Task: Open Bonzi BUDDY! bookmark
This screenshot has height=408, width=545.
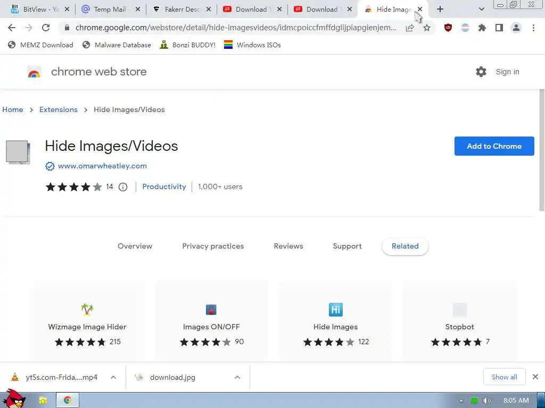Action: 188,45
